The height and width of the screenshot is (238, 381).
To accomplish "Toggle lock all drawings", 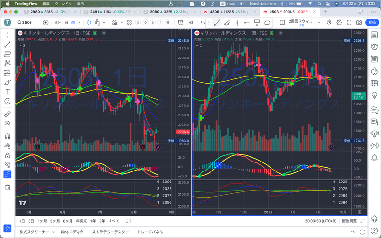I will [x=8, y=155].
